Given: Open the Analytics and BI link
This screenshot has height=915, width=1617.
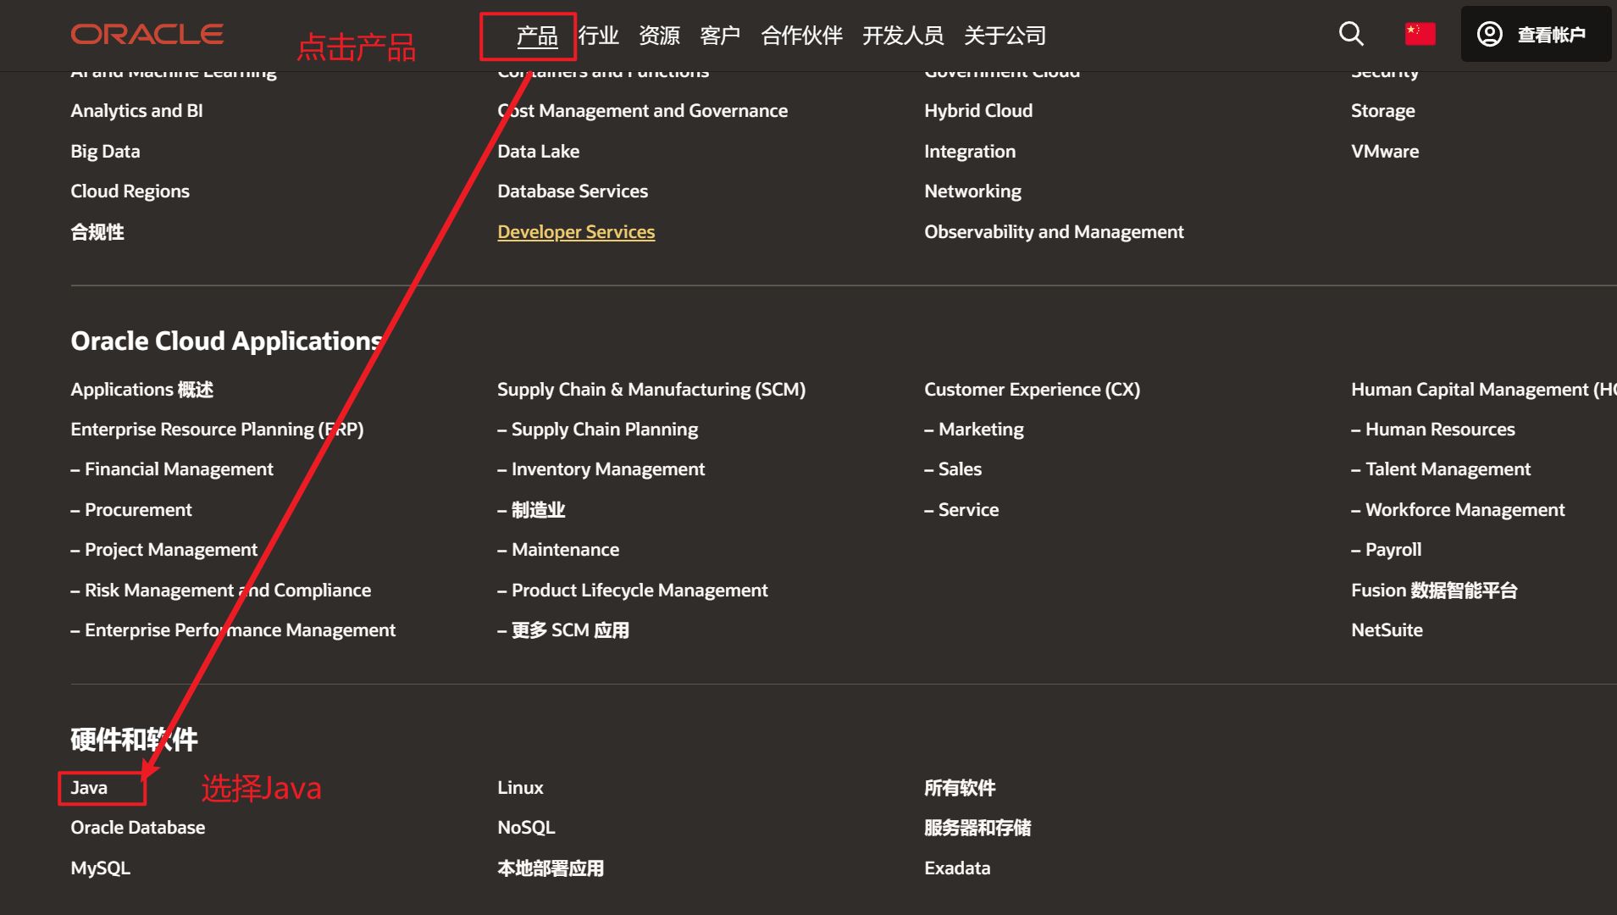Looking at the screenshot, I should (137, 111).
